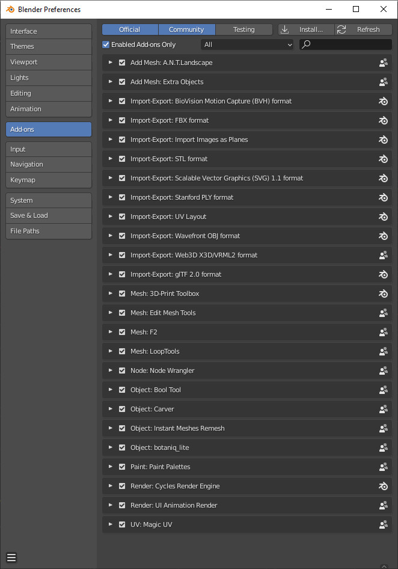Image resolution: width=398 pixels, height=569 pixels.
Task: Toggle the Official add-ons filter
Action: coord(130,29)
